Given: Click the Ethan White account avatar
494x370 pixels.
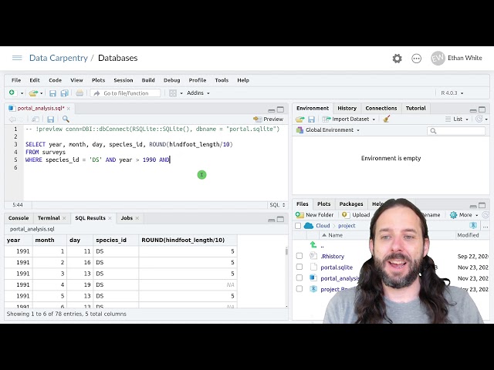Looking at the screenshot, I should coord(438,59).
